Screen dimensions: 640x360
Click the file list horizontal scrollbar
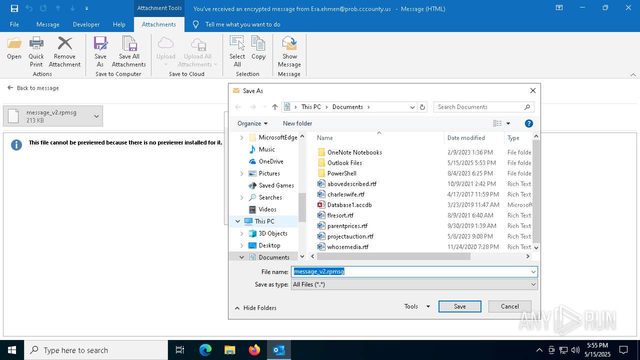tap(393, 256)
